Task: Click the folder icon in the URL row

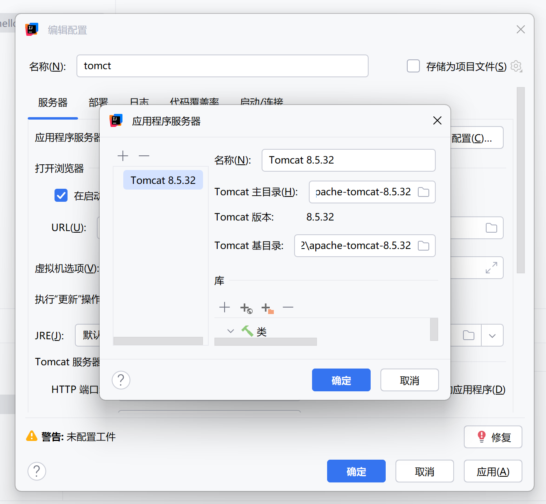Action: pos(491,228)
